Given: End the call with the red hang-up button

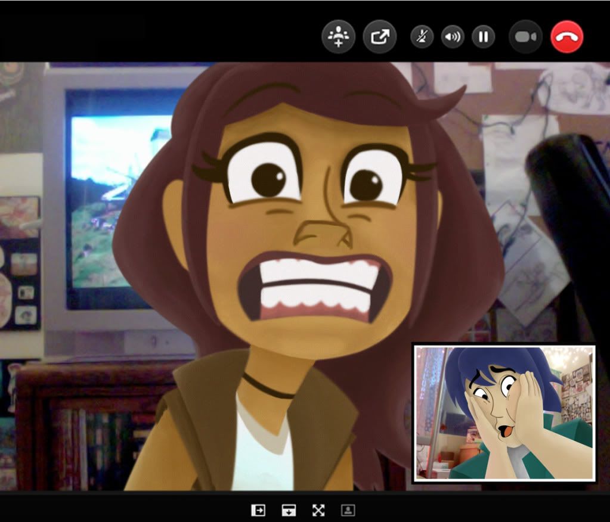Looking at the screenshot, I should pos(567,36).
